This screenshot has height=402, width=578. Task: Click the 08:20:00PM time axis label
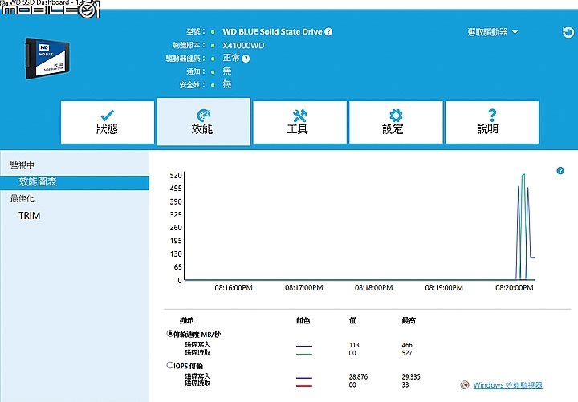click(x=515, y=288)
